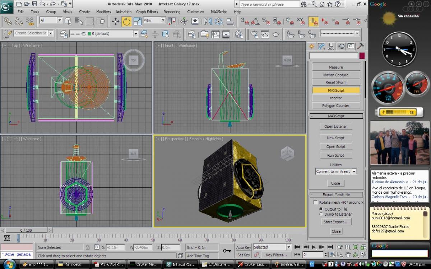
Task: Switch to the Create command panel
Action: point(311,46)
